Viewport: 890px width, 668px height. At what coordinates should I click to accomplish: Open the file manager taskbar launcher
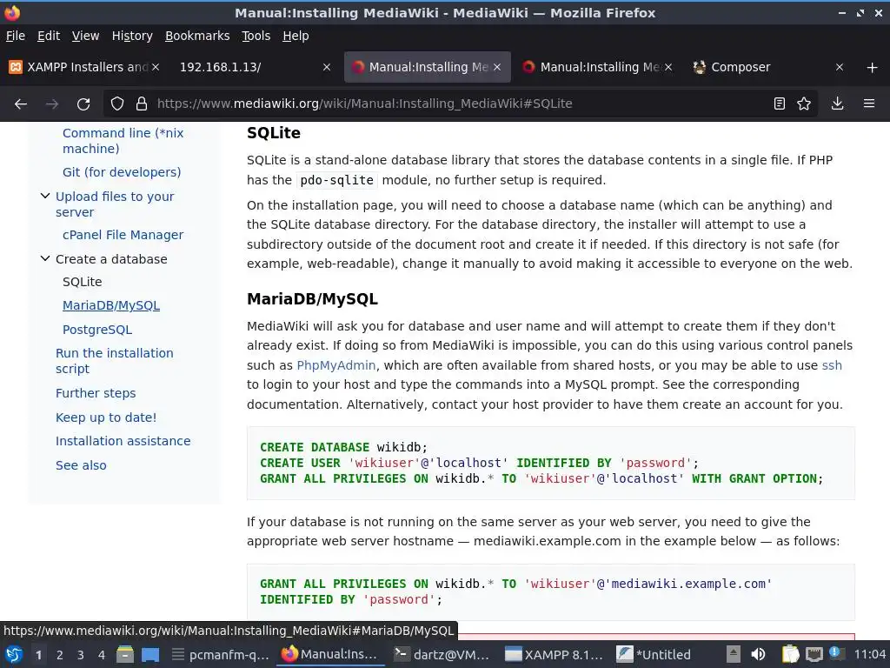pyautogui.click(x=125, y=654)
